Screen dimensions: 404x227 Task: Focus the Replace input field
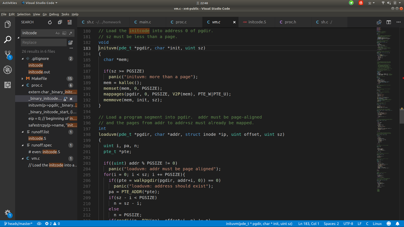(x=43, y=42)
